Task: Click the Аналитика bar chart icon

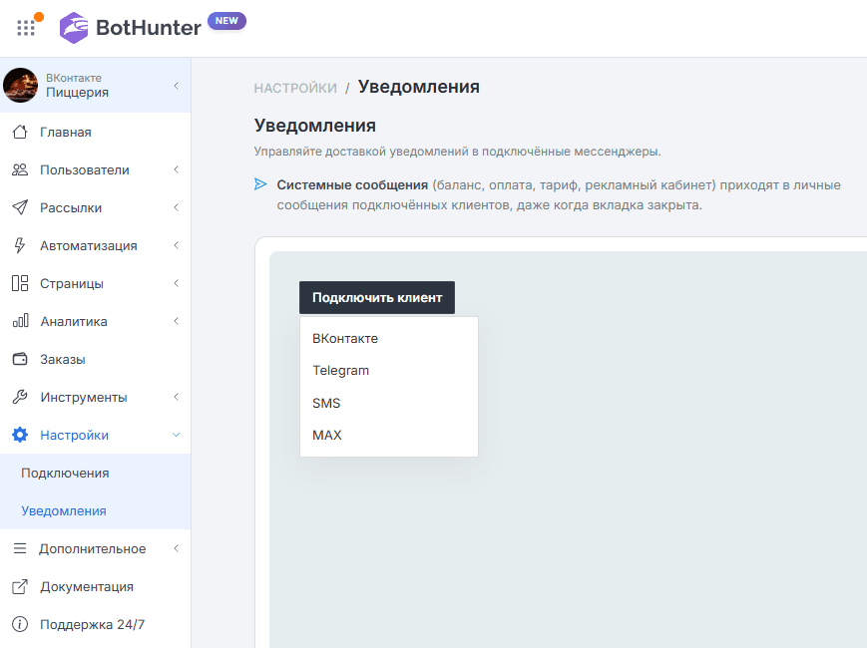Action: (21, 321)
